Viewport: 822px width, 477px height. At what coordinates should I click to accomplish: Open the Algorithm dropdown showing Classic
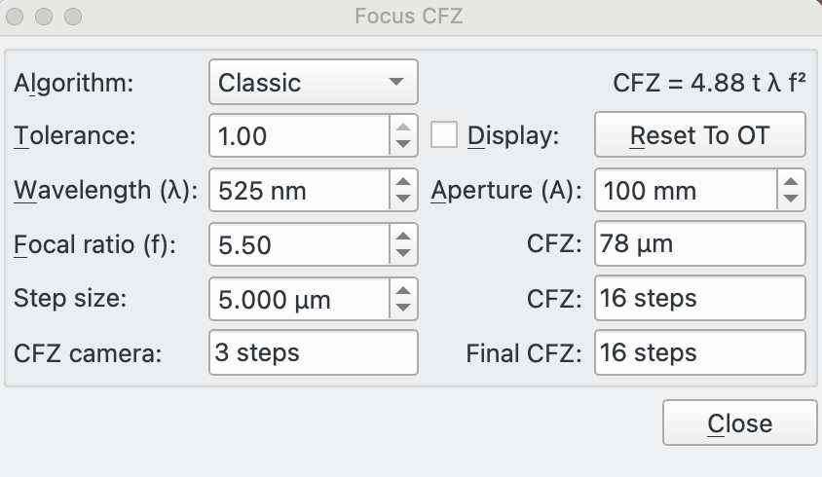[x=313, y=83]
